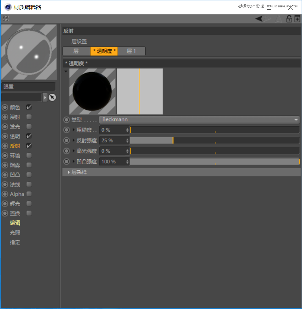This screenshot has width=302, height=309.
Task: Enable the 漫射 channel checkbox
Action: click(29, 117)
